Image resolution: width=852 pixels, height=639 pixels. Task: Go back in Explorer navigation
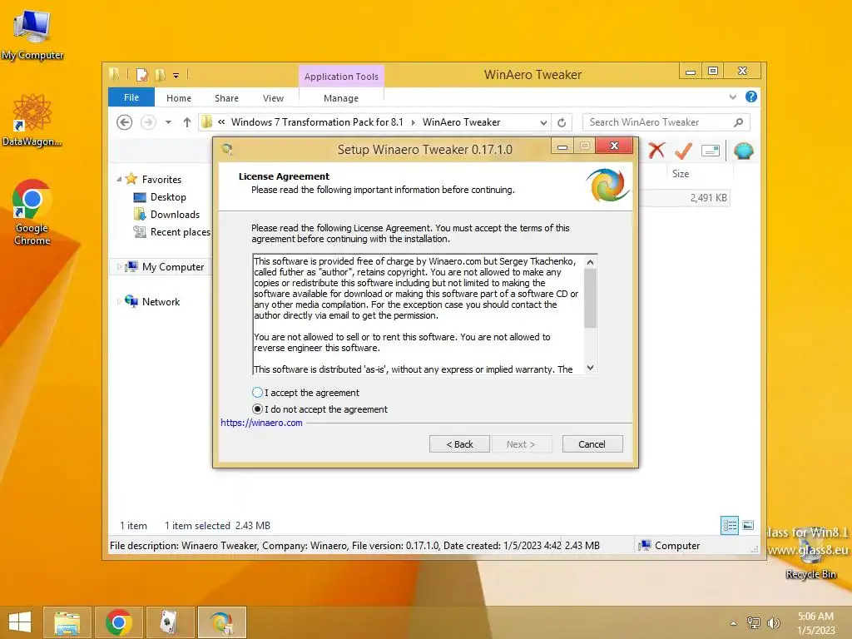[125, 122]
